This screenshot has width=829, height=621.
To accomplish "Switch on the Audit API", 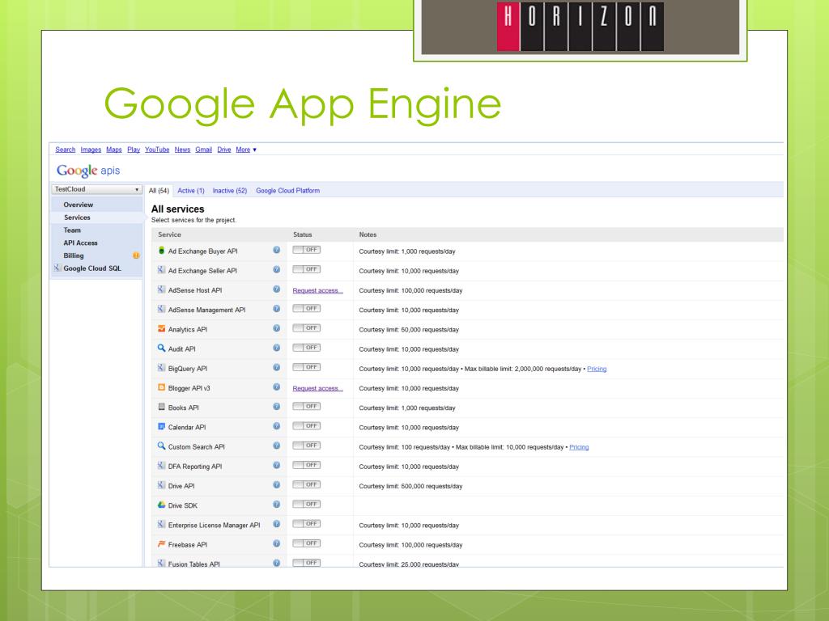I will [x=307, y=348].
